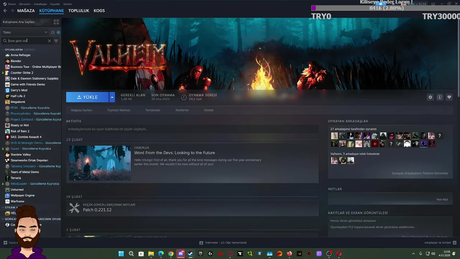Go back with the left arrow
Viewport: 460px width, 259px height.
point(5,11)
